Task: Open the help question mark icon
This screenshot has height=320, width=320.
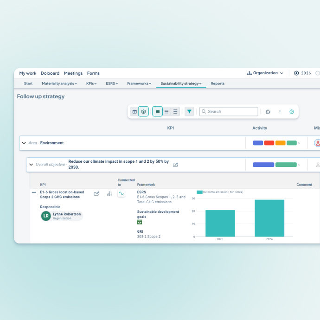Action: (x=292, y=112)
